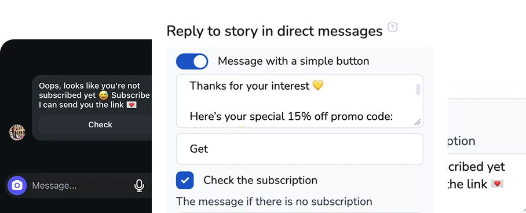
Task: Click the "Check the subscription" label text
Action: coord(260,180)
